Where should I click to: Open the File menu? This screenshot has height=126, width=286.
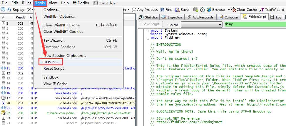click(x=4, y=3)
